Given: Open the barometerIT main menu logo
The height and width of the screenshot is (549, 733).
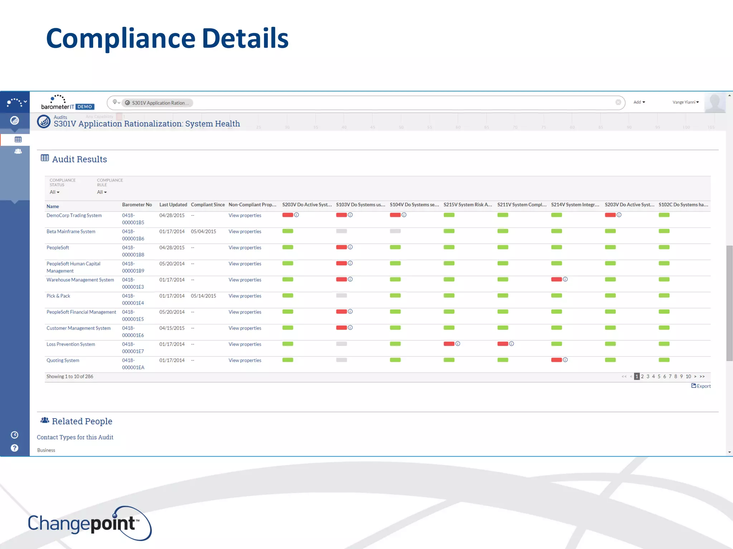Looking at the screenshot, I should point(68,102).
